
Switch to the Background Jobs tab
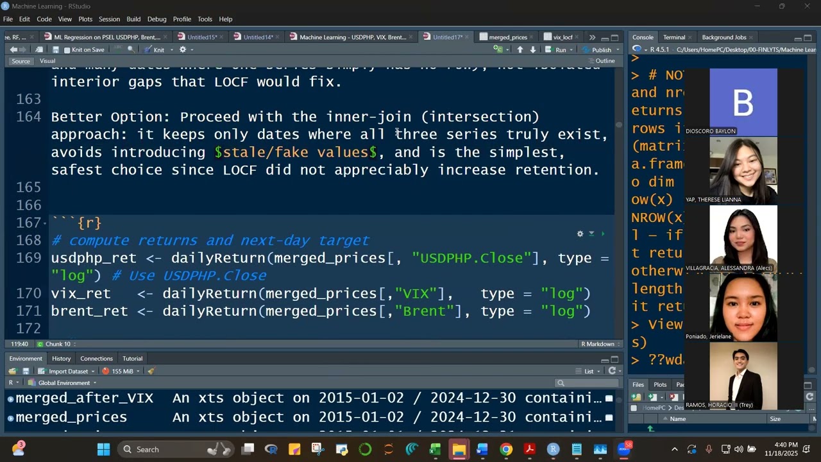pos(724,37)
